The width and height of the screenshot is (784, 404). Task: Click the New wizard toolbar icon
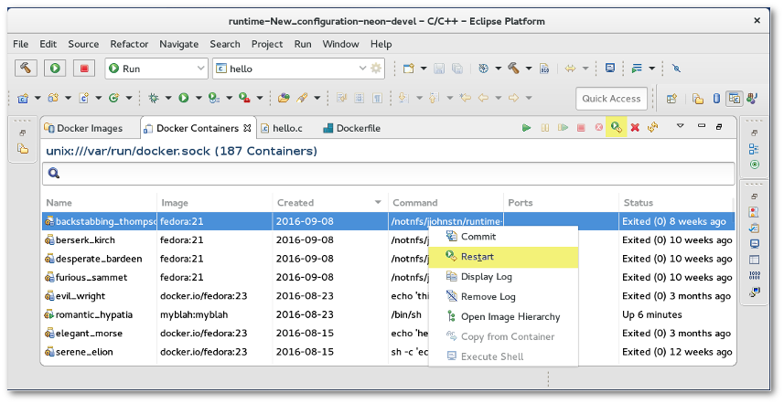coord(409,69)
